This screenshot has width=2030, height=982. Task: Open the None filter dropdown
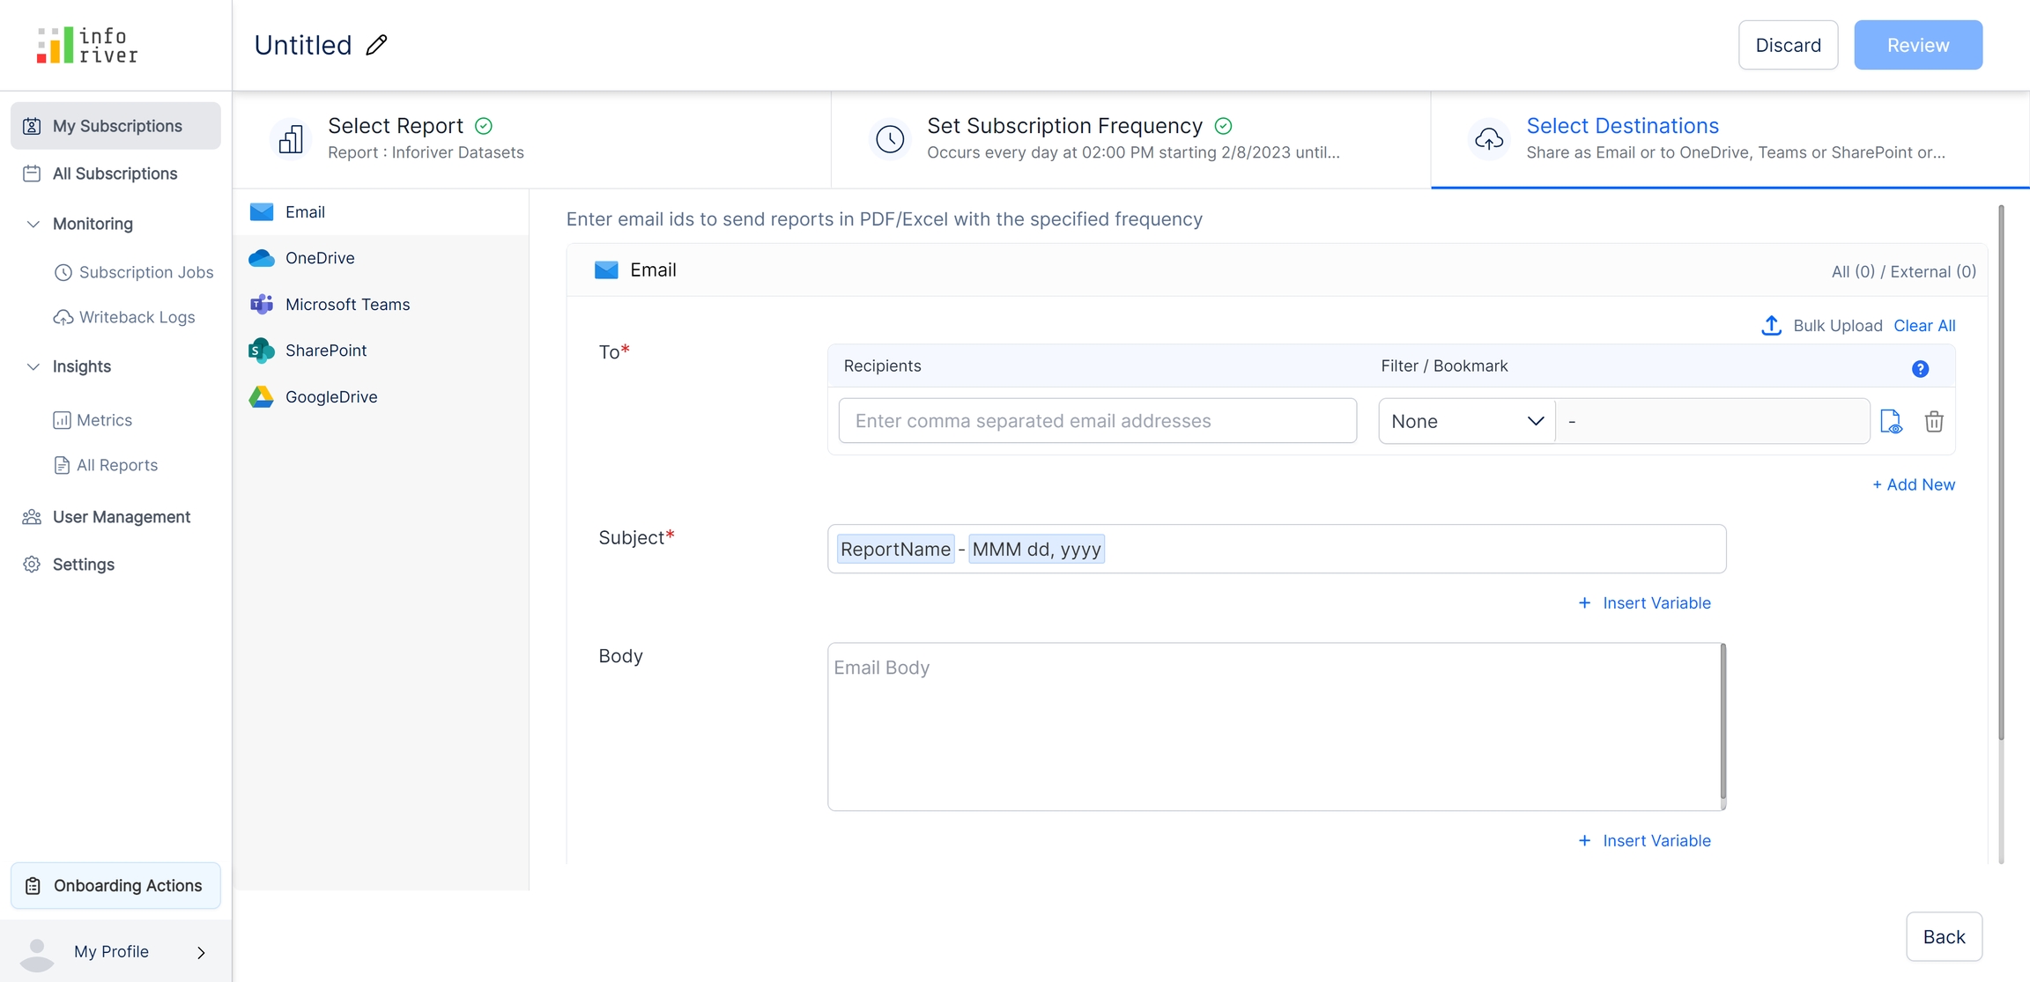click(x=1466, y=421)
